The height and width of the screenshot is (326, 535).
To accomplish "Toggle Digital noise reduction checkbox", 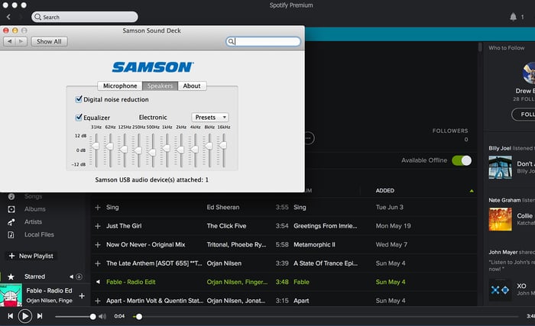I will pos(79,99).
